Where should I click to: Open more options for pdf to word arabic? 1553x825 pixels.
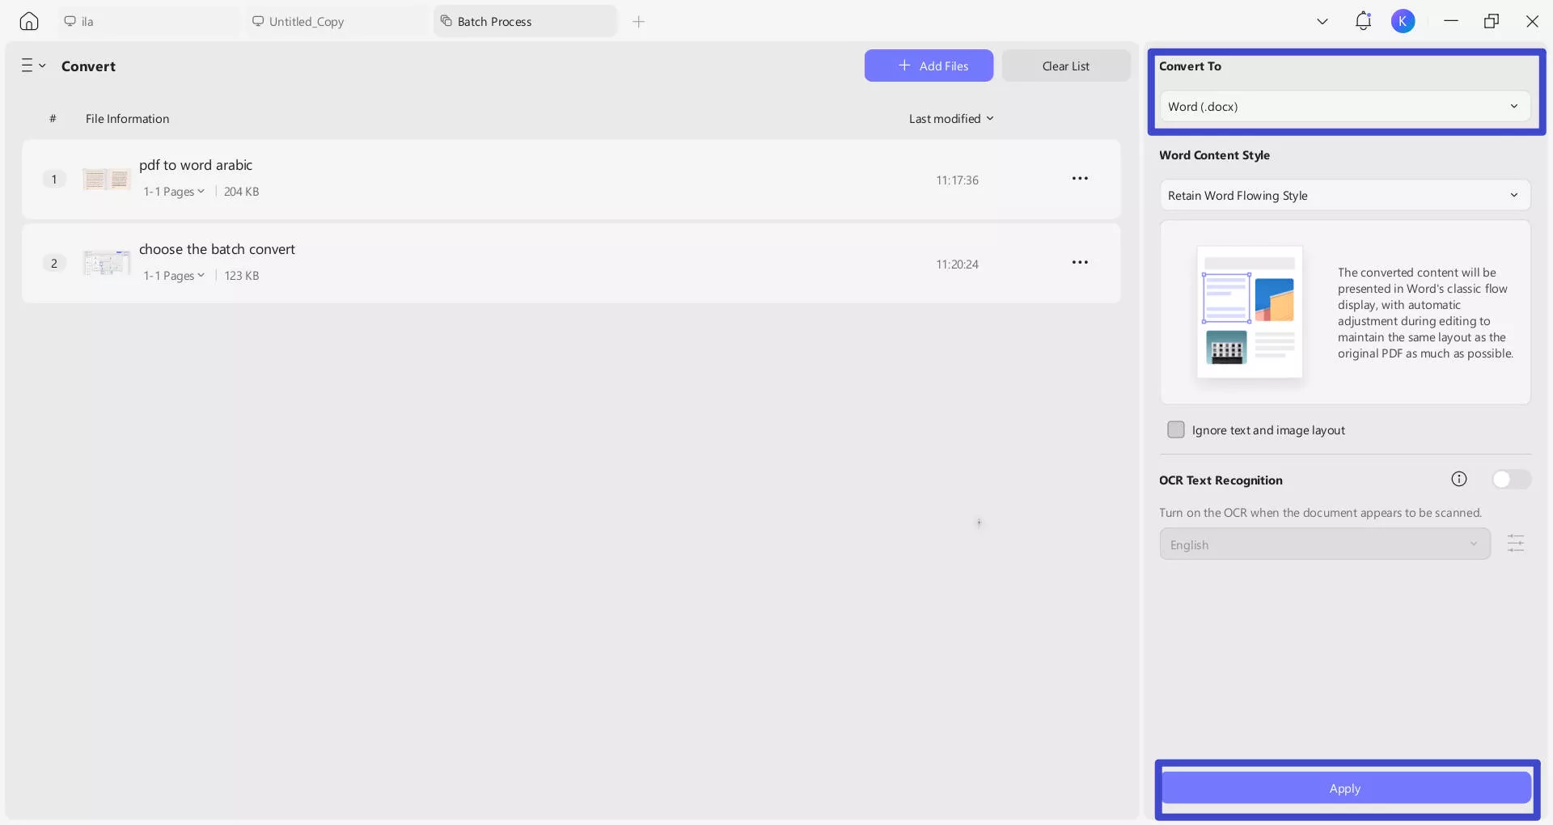click(x=1081, y=178)
